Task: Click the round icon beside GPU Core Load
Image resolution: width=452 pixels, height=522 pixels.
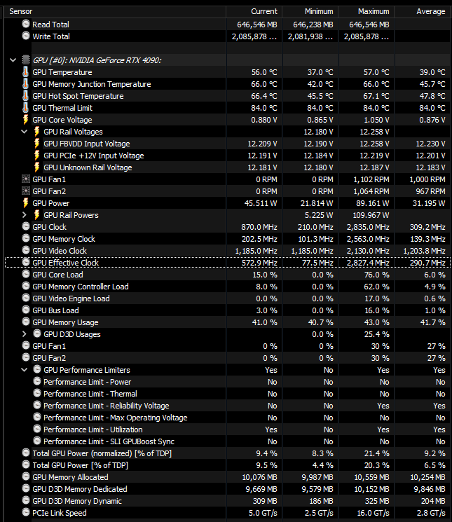Action: click(x=26, y=274)
